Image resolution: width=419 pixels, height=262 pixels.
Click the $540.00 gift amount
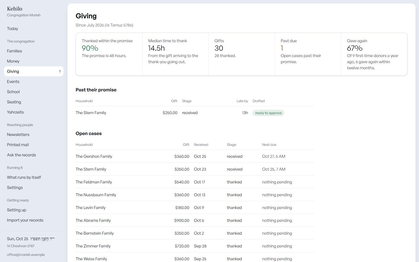point(182,182)
